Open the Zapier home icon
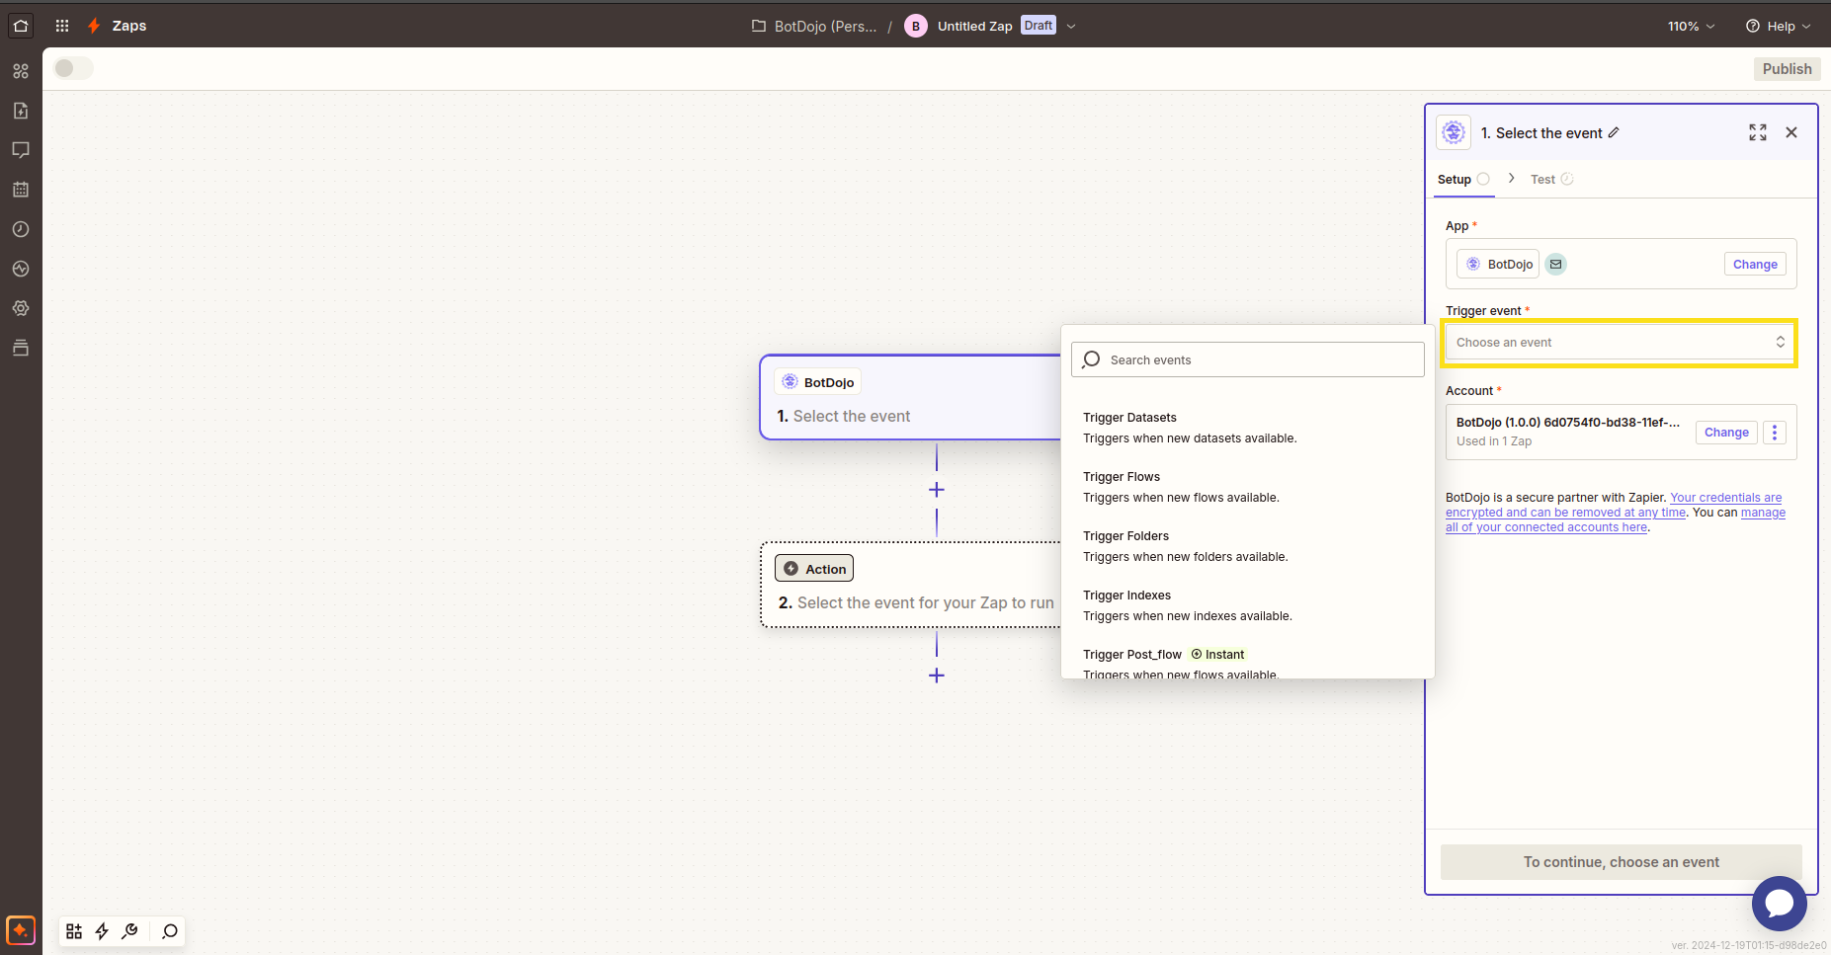 coord(21,26)
